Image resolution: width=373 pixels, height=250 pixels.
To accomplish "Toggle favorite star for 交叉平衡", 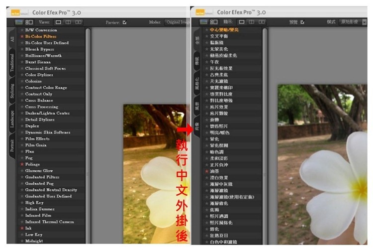I will click(x=207, y=36).
